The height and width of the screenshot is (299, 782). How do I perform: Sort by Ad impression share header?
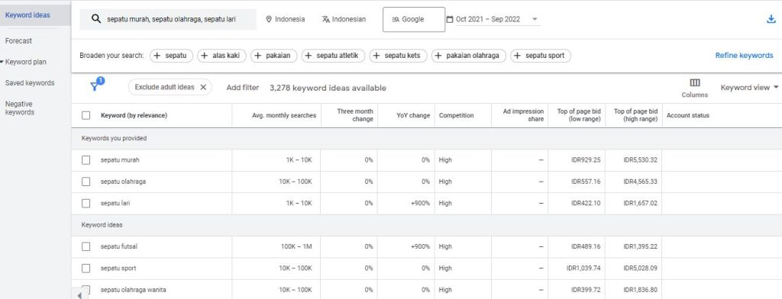click(x=524, y=115)
